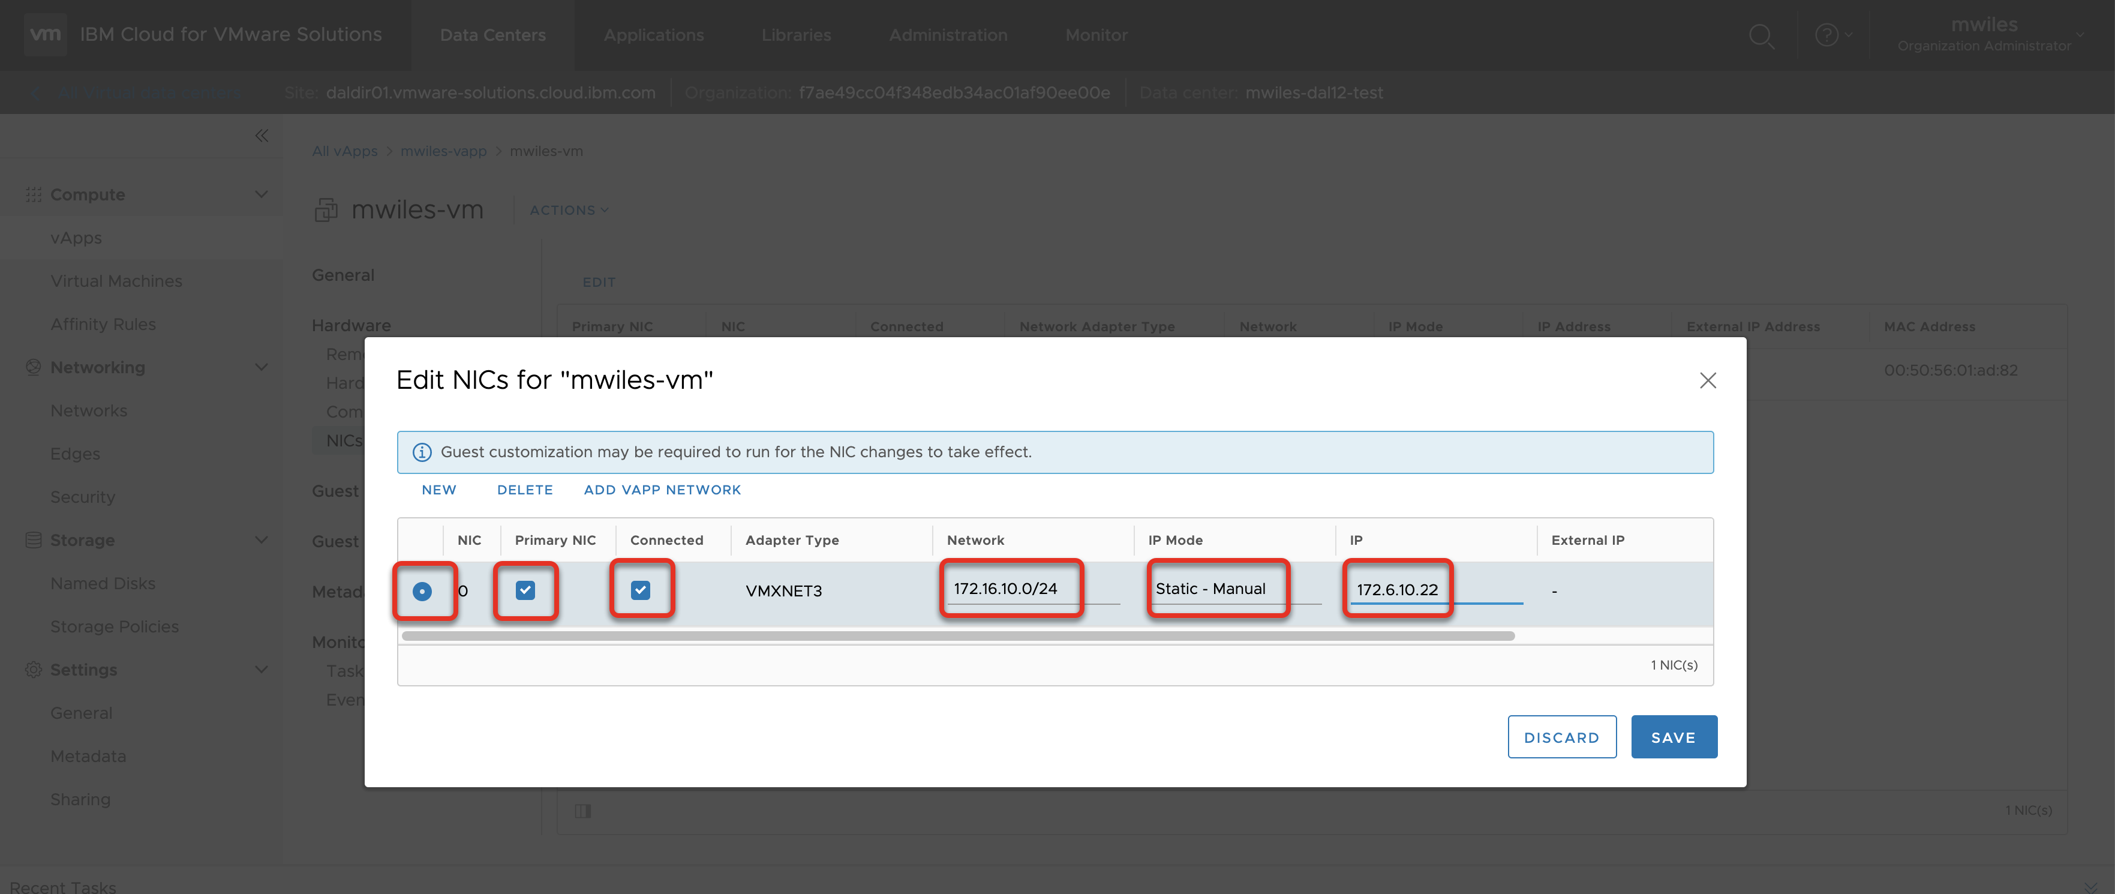The width and height of the screenshot is (2115, 894).
Task: Open the Network dropdown showing 172.16.10.0/24
Action: [x=1032, y=589]
